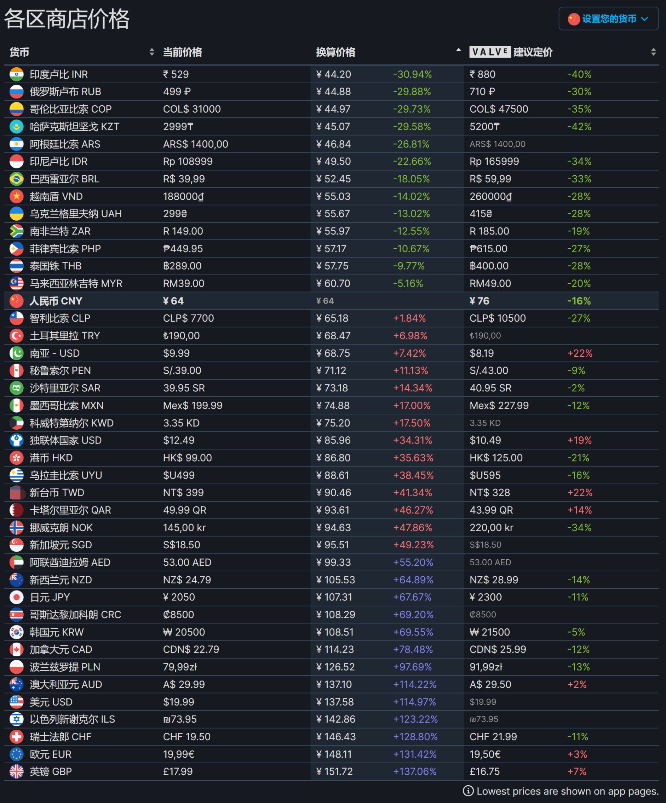
Task: Click the Russia flag icon
Action: 16,91
